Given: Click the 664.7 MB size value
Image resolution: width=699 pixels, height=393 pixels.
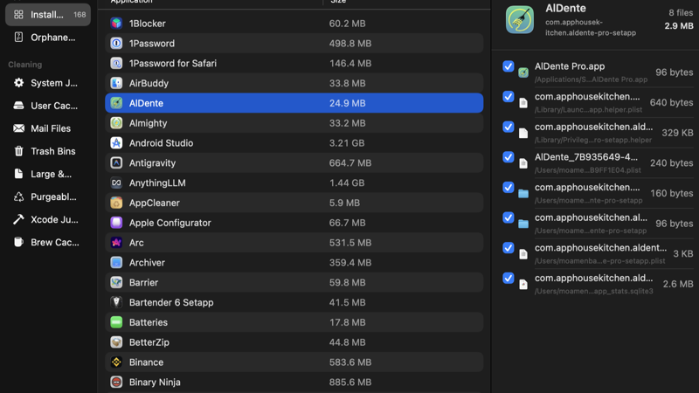Looking at the screenshot, I should (x=350, y=162).
